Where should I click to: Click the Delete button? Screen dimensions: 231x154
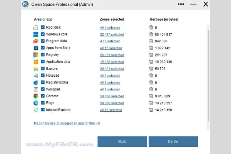[x=173, y=141]
